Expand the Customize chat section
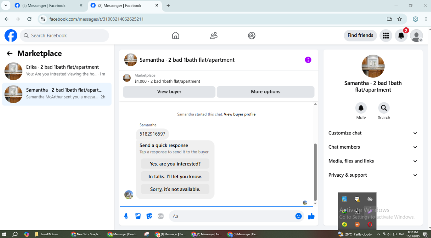Image resolution: width=431 pixels, height=238 pixels. click(x=373, y=133)
